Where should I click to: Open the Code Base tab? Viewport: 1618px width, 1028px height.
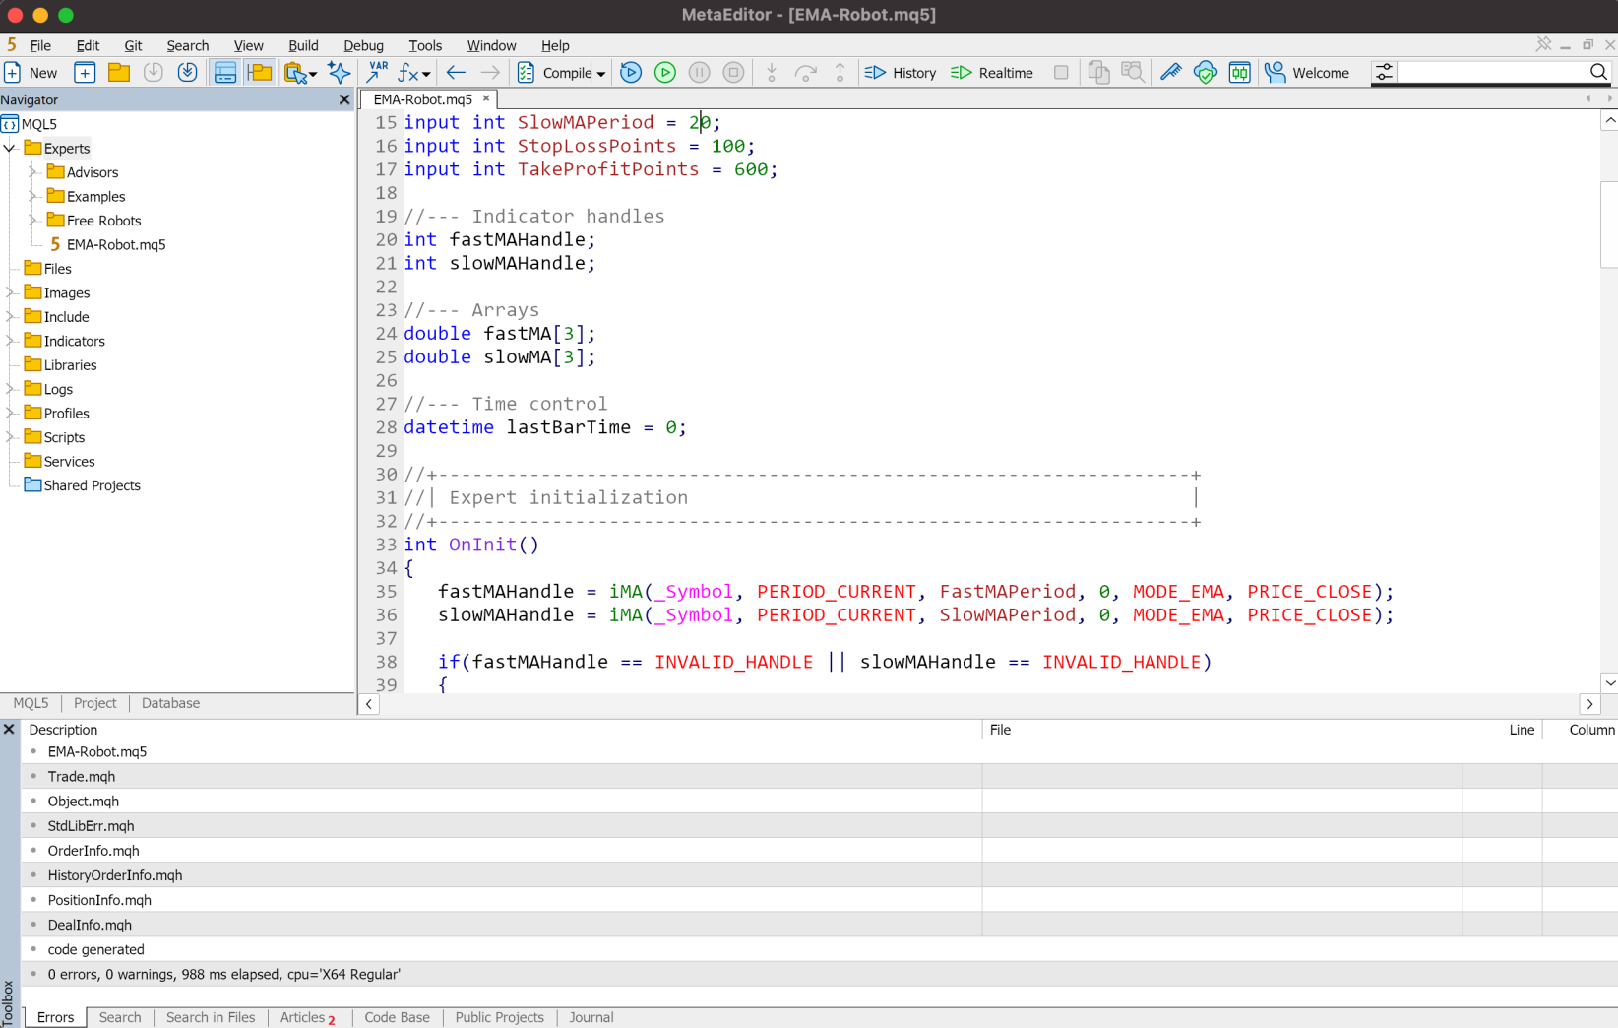[x=397, y=1017]
